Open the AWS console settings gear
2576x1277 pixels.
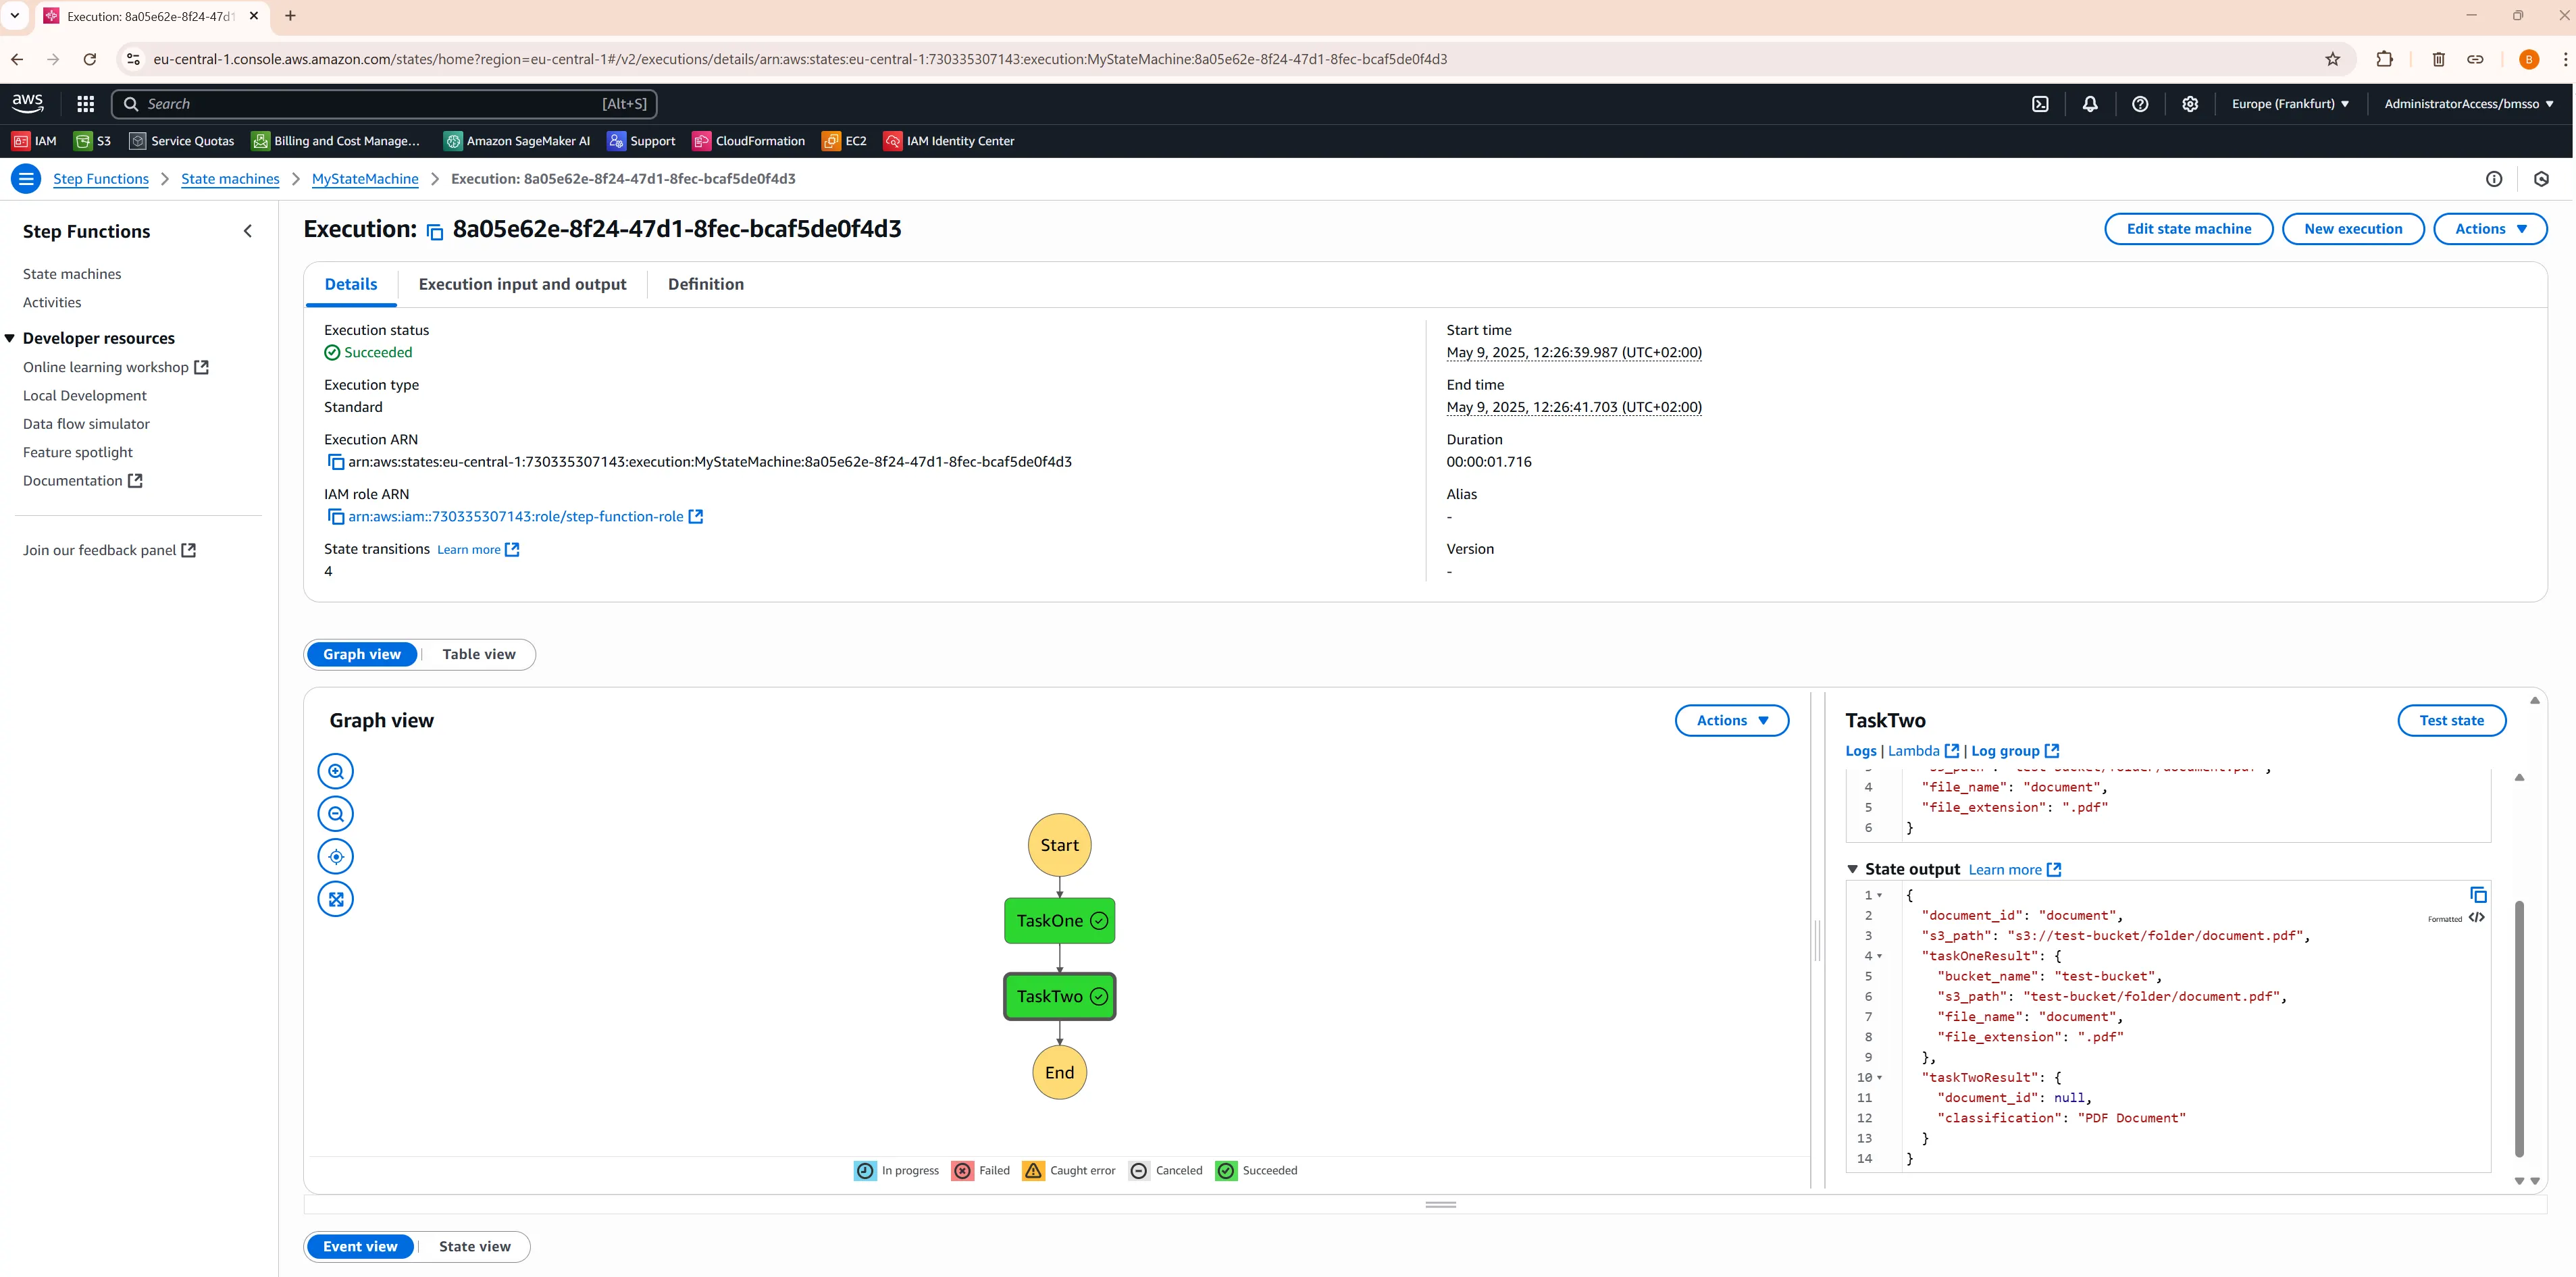tap(2190, 104)
